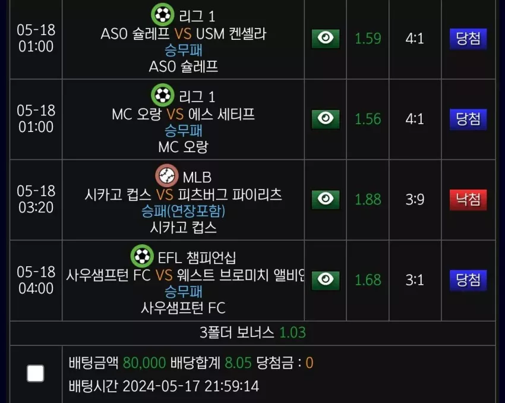The width and height of the screenshot is (505, 403).
Task: Select the 승패(연장포함) bet type link
Action: point(183,211)
